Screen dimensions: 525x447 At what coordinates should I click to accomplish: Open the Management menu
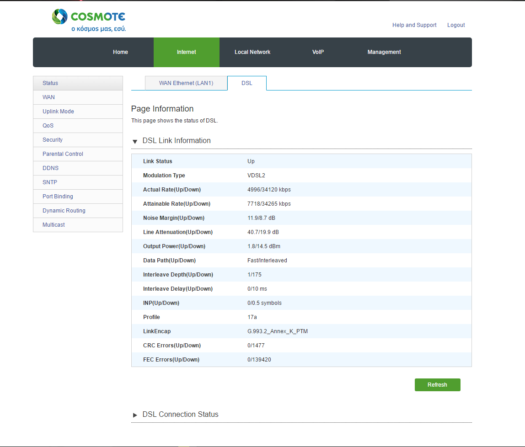[x=384, y=52]
